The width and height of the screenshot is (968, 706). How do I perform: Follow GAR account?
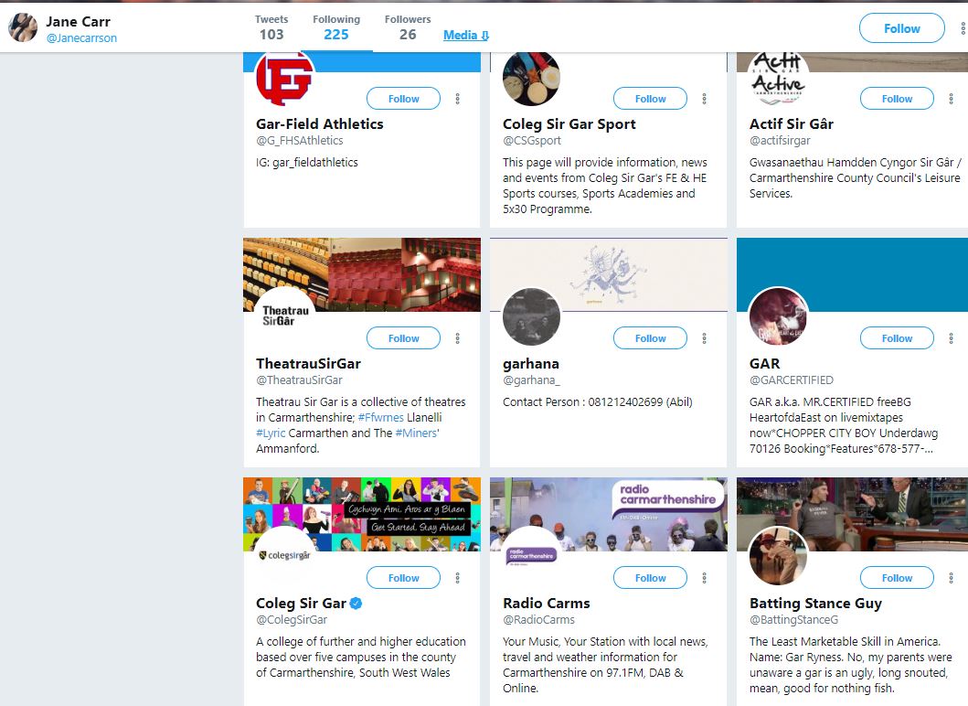pos(897,338)
